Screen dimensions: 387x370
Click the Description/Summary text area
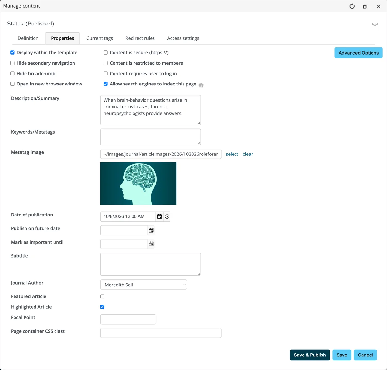pos(151,110)
